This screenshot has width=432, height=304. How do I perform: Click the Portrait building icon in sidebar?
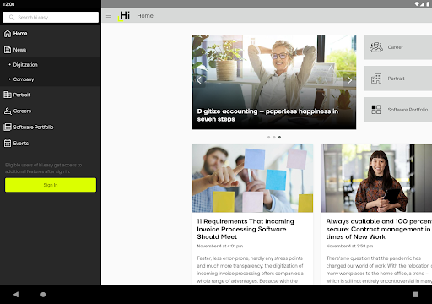(x=8, y=95)
